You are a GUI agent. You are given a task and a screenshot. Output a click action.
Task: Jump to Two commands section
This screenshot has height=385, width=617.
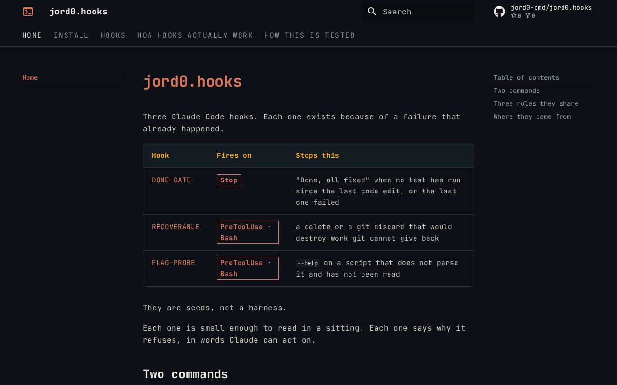pyautogui.click(x=517, y=90)
